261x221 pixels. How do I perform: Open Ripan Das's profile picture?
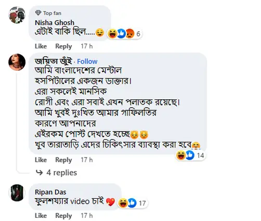click(x=17, y=193)
